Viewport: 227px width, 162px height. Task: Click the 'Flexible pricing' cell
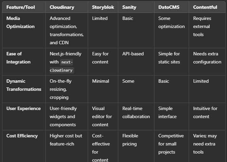pos(130,140)
